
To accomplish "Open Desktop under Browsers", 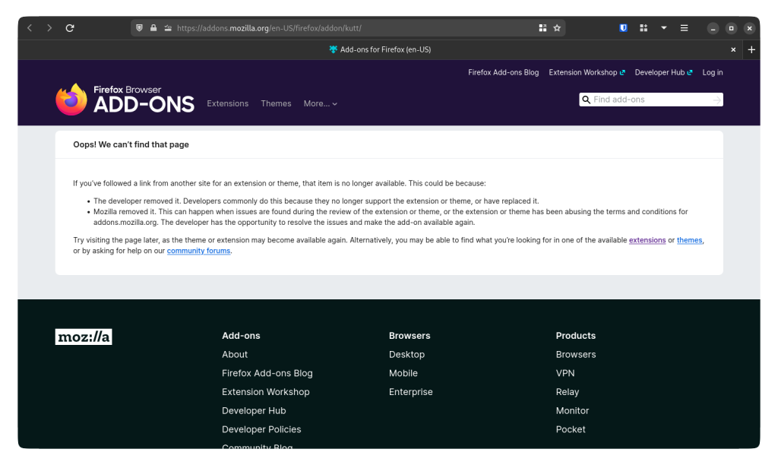I will [x=406, y=355].
